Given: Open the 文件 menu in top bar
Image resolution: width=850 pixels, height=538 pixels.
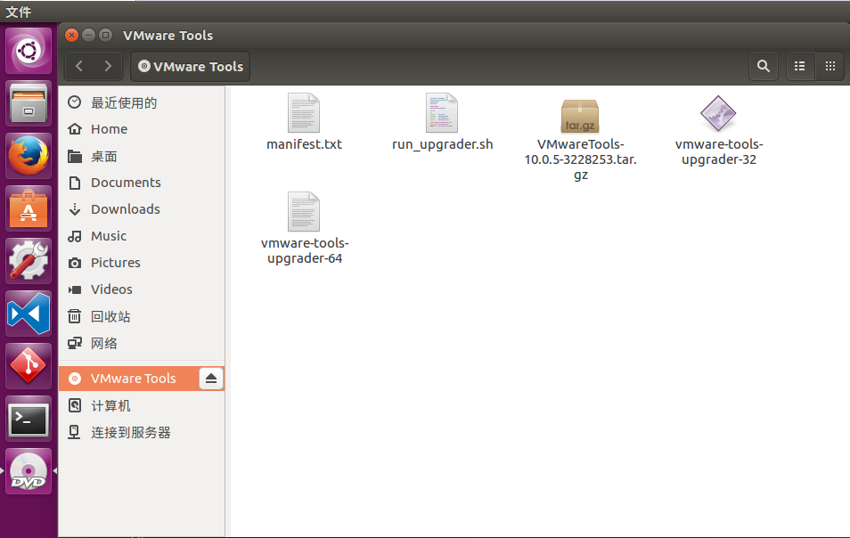Looking at the screenshot, I should 19,12.
